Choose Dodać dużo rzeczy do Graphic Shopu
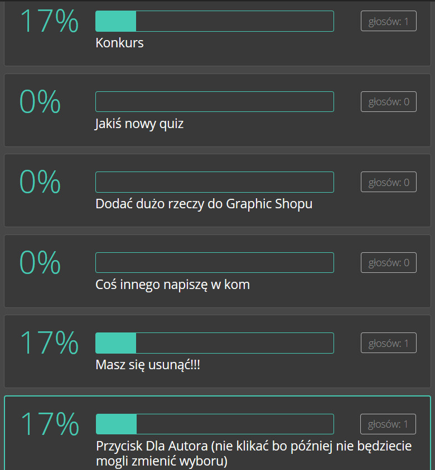Image resolution: width=435 pixels, height=470 pixels. coord(204,204)
